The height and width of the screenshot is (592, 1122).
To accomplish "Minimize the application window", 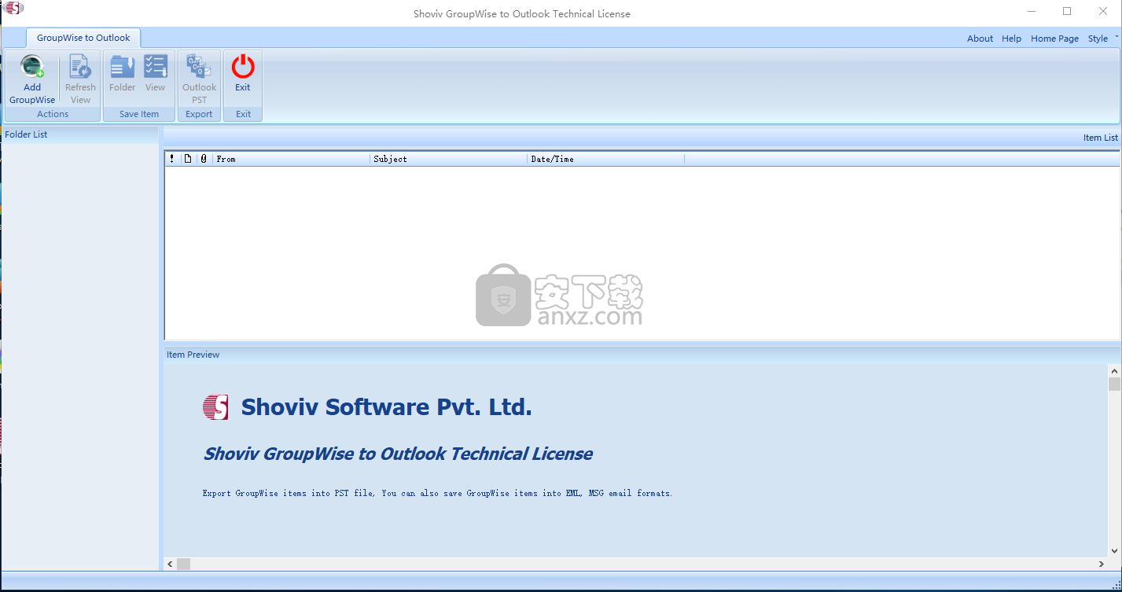I will (x=1031, y=11).
